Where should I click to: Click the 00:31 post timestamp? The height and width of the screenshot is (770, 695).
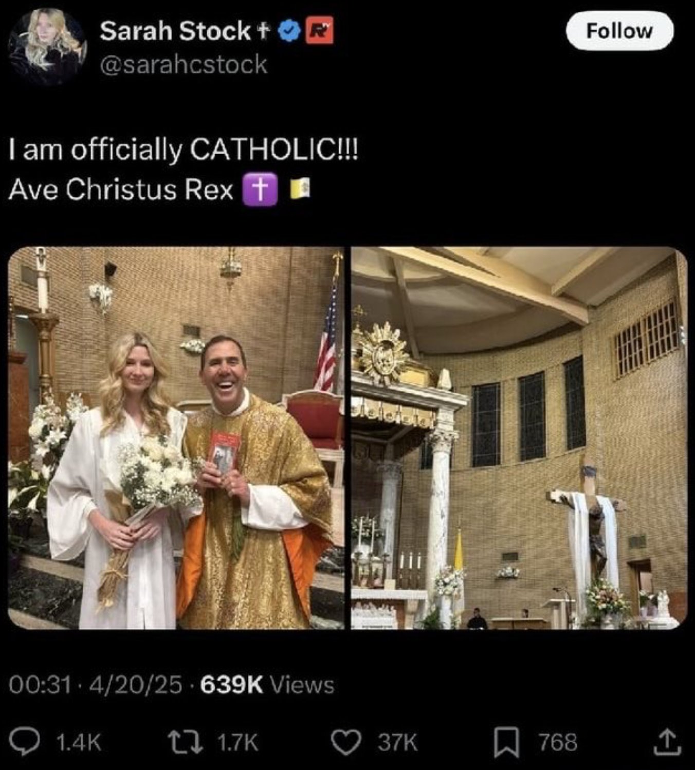tap(40, 685)
